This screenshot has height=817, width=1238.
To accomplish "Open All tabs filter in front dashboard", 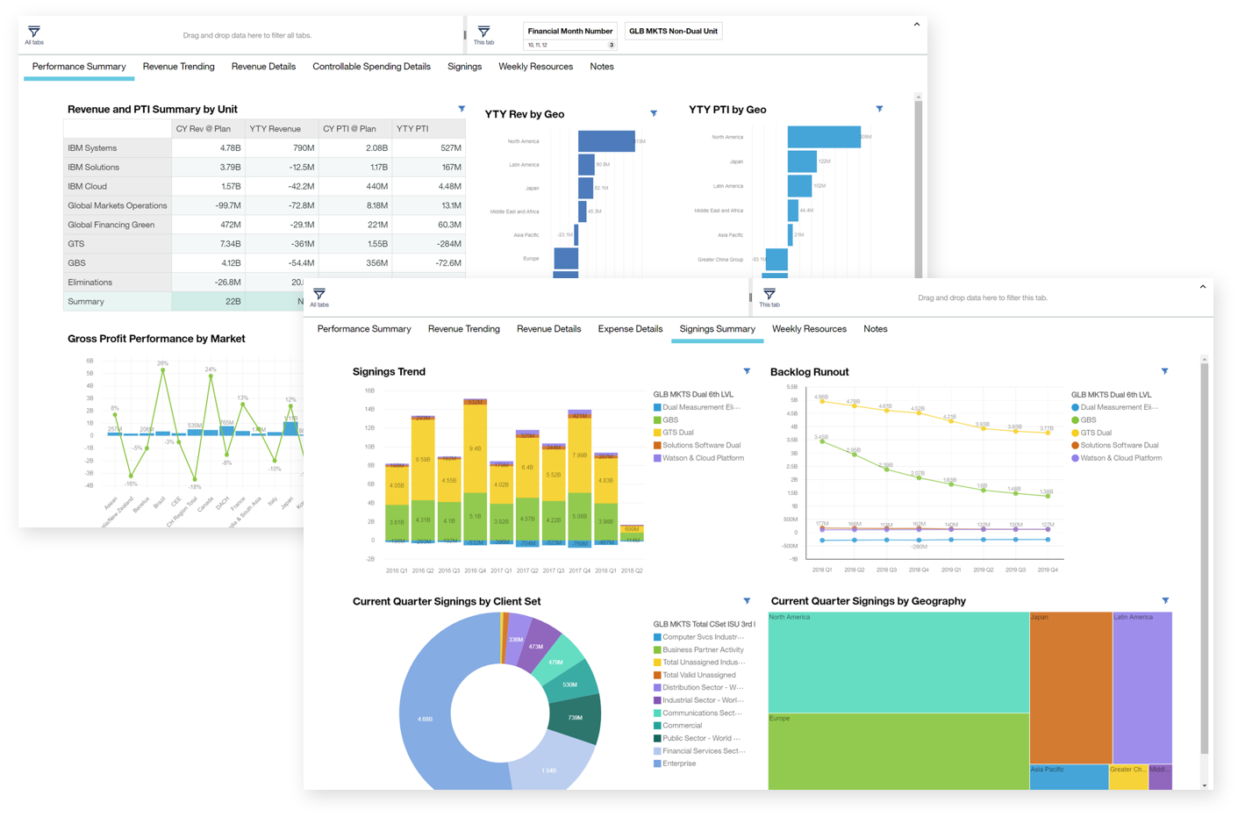I will [x=319, y=297].
